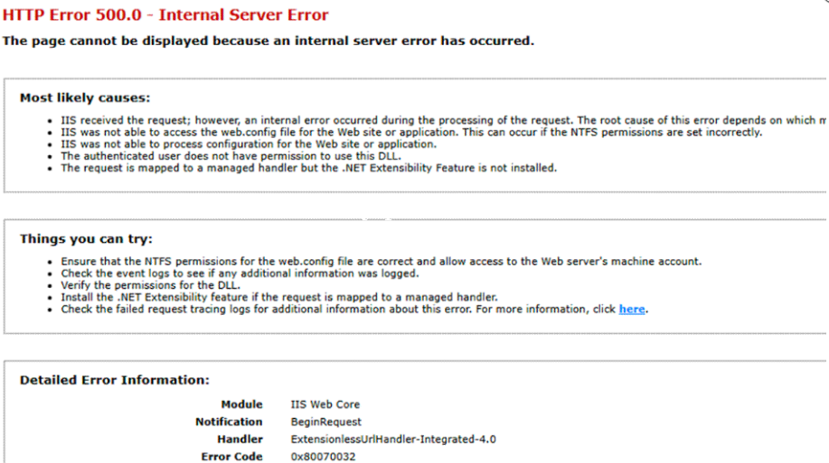Click the 'ExtensionlessUrlHandler-Integrated-4.0' handler value
Image resolution: width=829 pixels, height=463 pixels.
(393, 440)
